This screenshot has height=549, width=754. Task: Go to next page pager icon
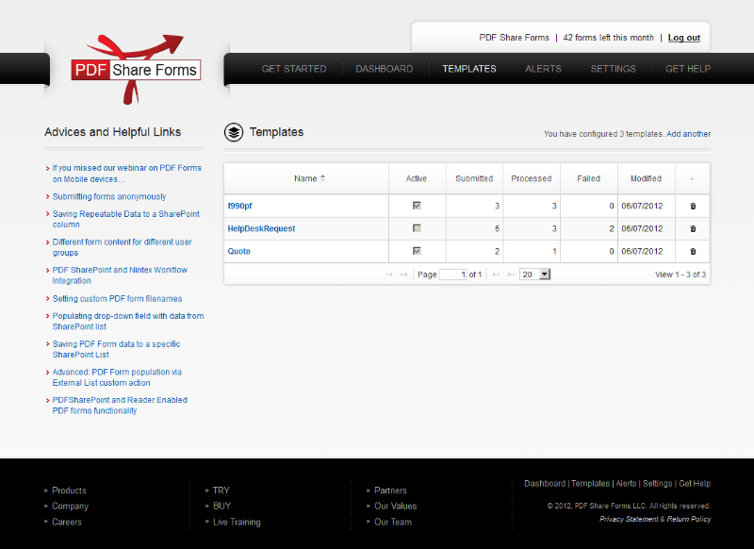(497, 274)
